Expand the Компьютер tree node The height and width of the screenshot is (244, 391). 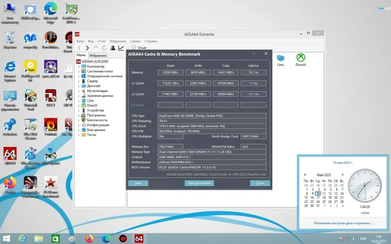(79, 67)
